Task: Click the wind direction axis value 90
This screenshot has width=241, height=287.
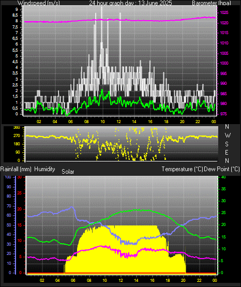Action: 18,152
